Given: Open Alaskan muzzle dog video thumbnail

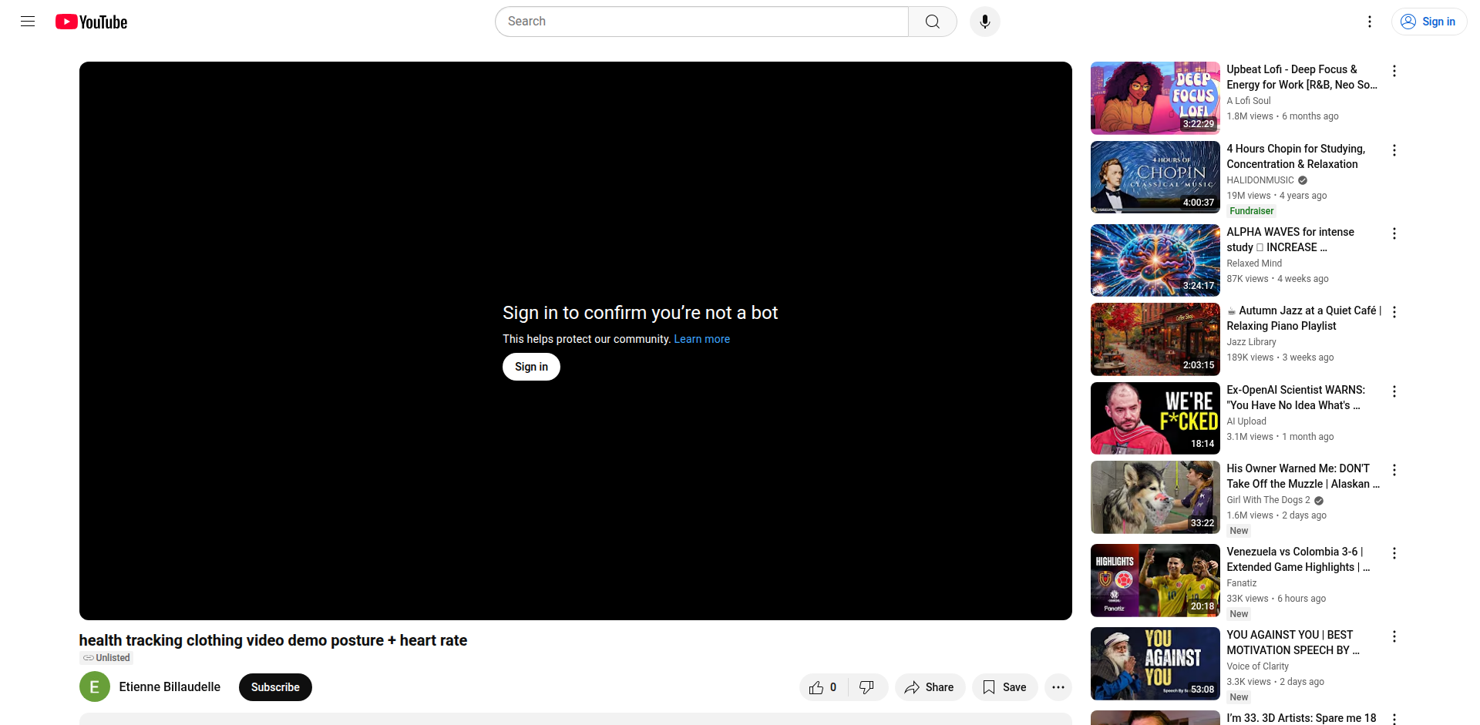Looking at the screenshot, I should click(1155, 498).
